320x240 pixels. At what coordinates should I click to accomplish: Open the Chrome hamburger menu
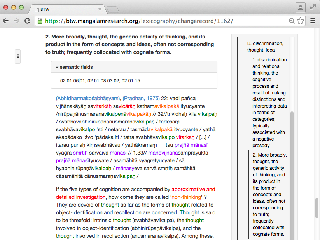pos(313,21)
